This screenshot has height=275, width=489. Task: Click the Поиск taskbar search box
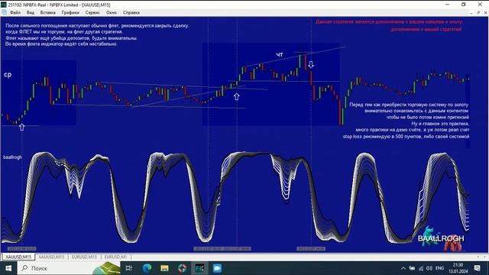70,268
